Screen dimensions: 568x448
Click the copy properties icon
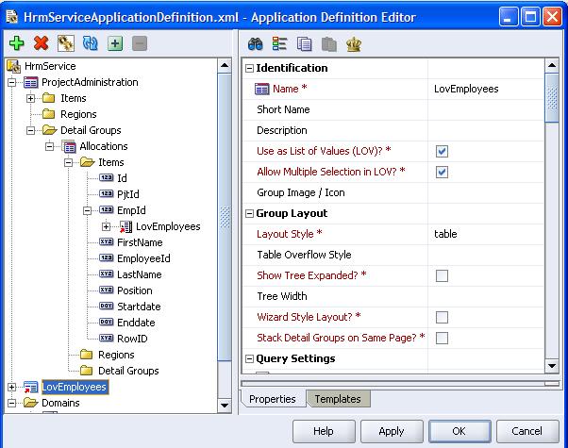(x=303, y=43)
